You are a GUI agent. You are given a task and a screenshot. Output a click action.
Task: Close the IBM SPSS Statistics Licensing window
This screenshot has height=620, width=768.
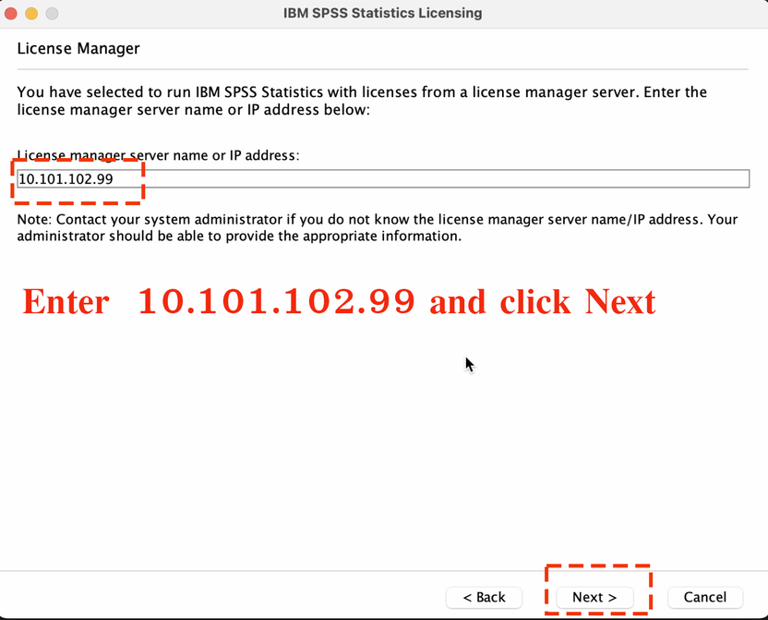pyautogui.click(x=11, y=13)
